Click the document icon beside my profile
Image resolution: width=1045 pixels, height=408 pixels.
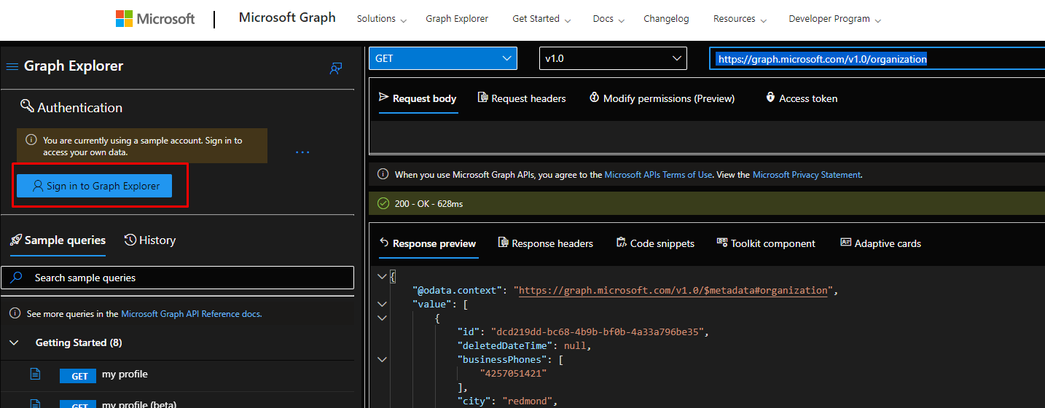point(34,374)
